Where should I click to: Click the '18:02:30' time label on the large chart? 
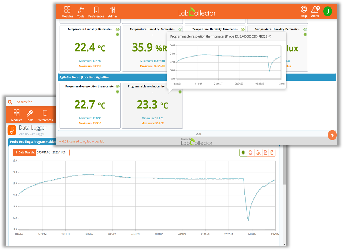pos(88,234)
